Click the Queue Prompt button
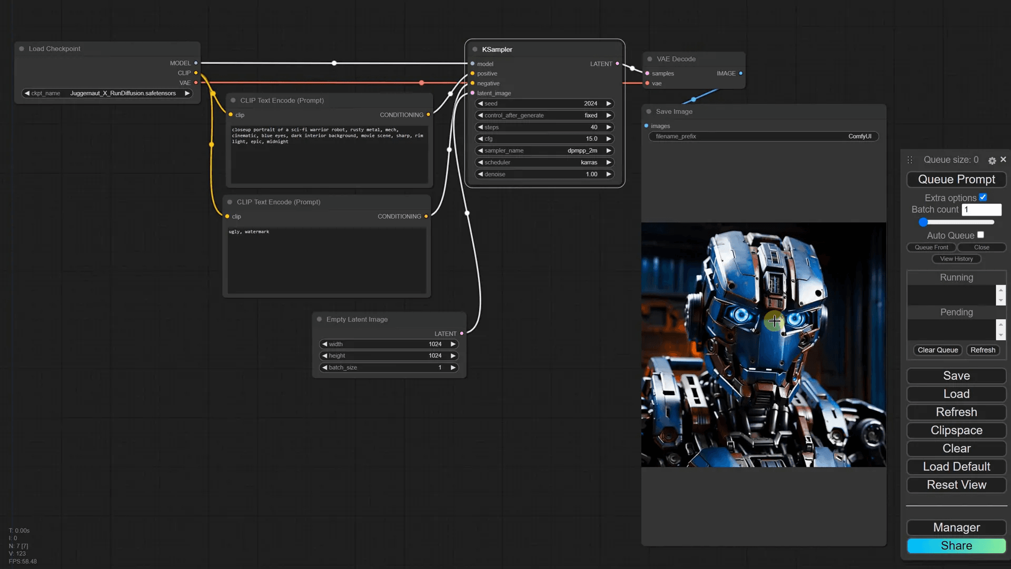Screen dimensions: 1011x569 (x=956, y=179)
